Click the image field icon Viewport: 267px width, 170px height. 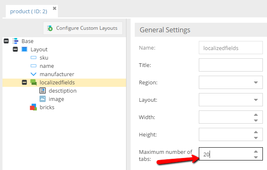pos(43,99)
